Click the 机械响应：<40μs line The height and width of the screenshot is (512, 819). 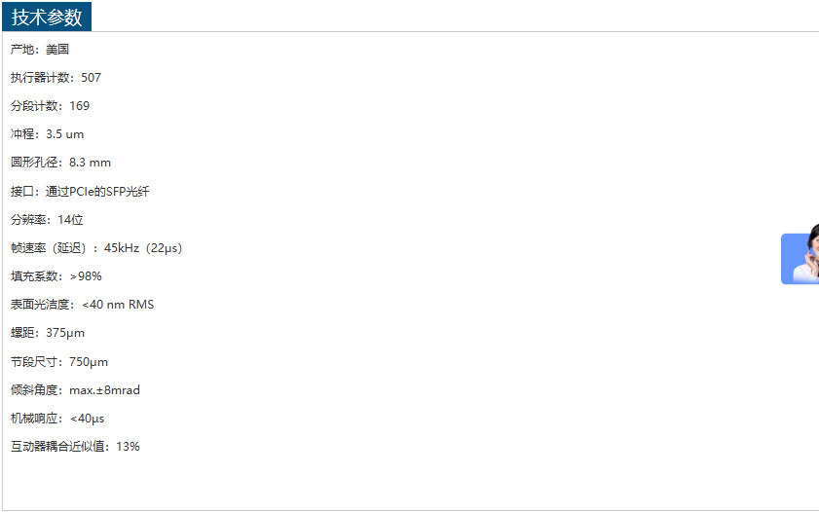point(57,419)
